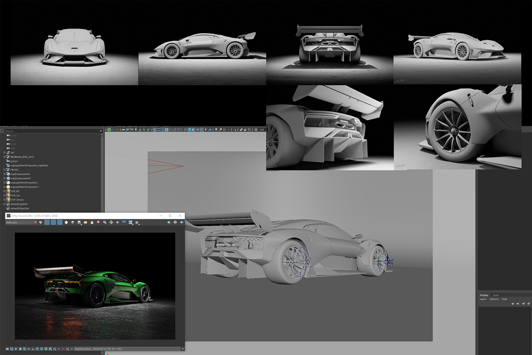Lock the camera with the bookmark toolbar icon

[x=136, y=130]
